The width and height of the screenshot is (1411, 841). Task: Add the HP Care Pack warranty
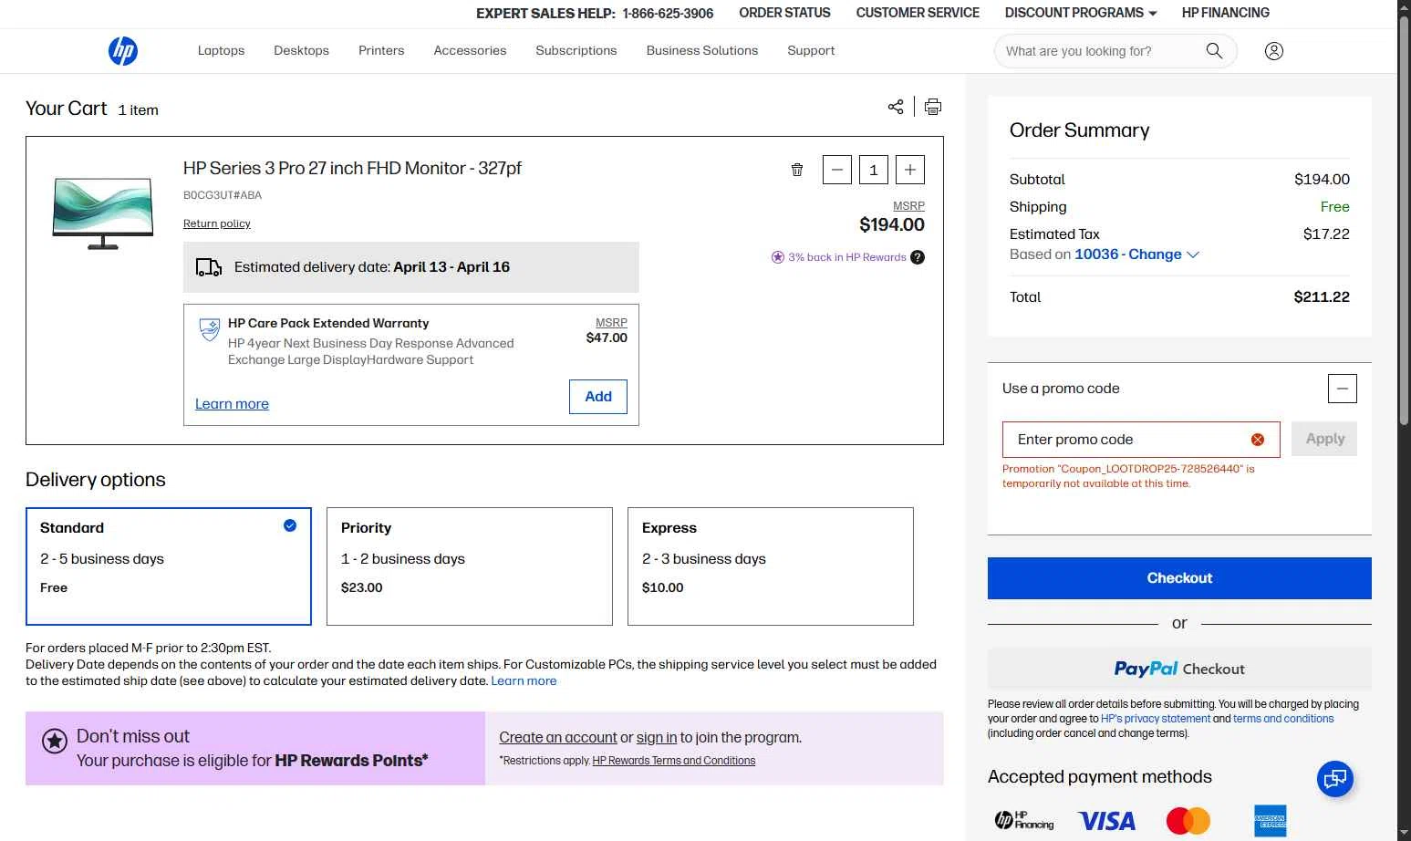pyautogui.click(x=598, y=397)
